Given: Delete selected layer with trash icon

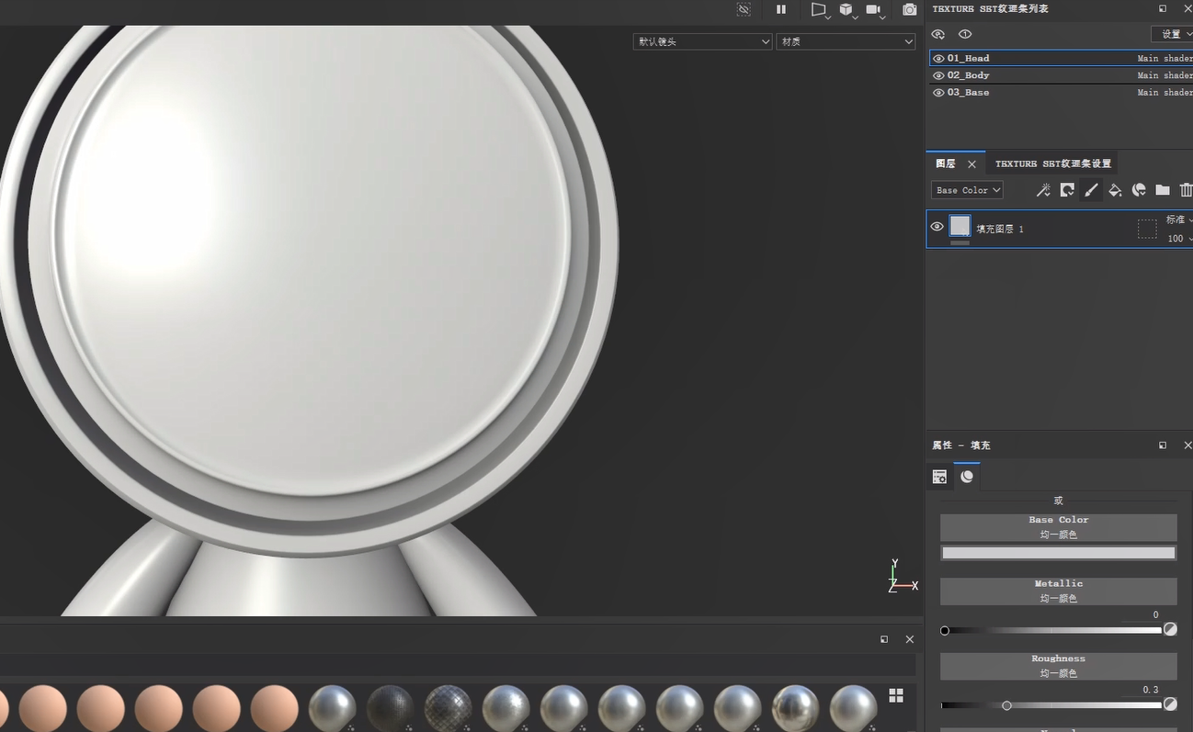Looking at the screenshot, I should (1186, 190).
